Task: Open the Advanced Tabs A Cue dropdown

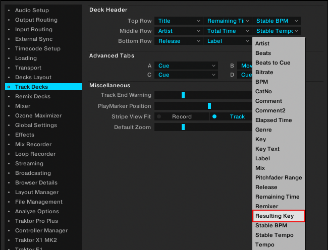Action: (x=186, y=66)
